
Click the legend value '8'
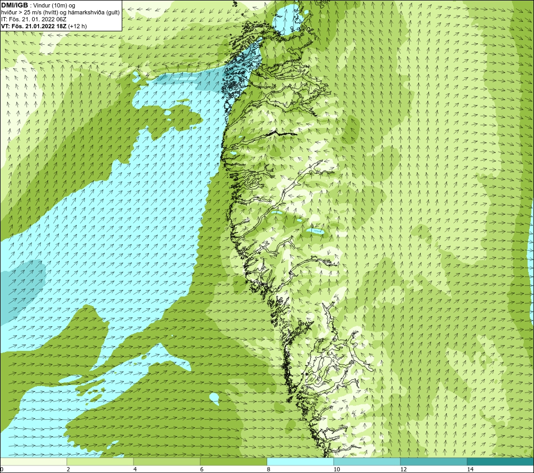pos(269,469)
